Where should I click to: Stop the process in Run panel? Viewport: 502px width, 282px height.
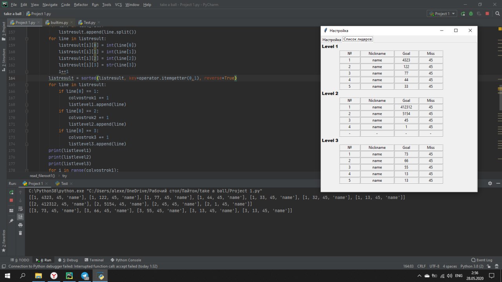11,200
